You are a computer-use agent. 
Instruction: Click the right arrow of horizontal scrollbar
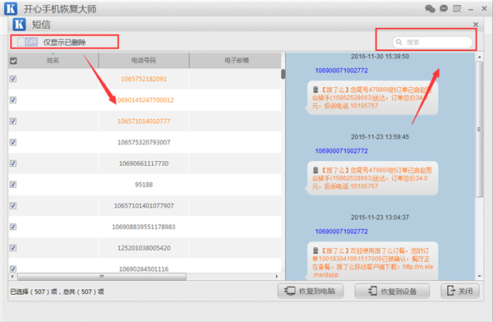coord(277,276)
